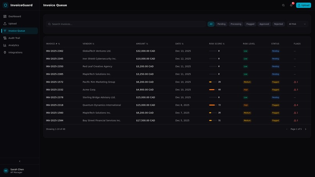Sort by the Invoice # column arrows

(x=59, y=44)
